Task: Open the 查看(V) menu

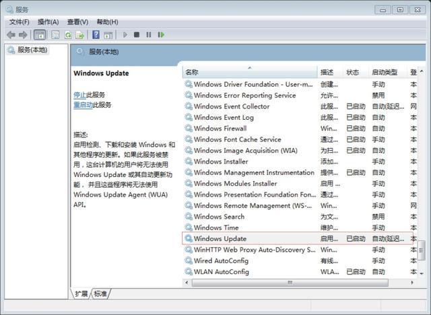Action: [x=78, y=22]
